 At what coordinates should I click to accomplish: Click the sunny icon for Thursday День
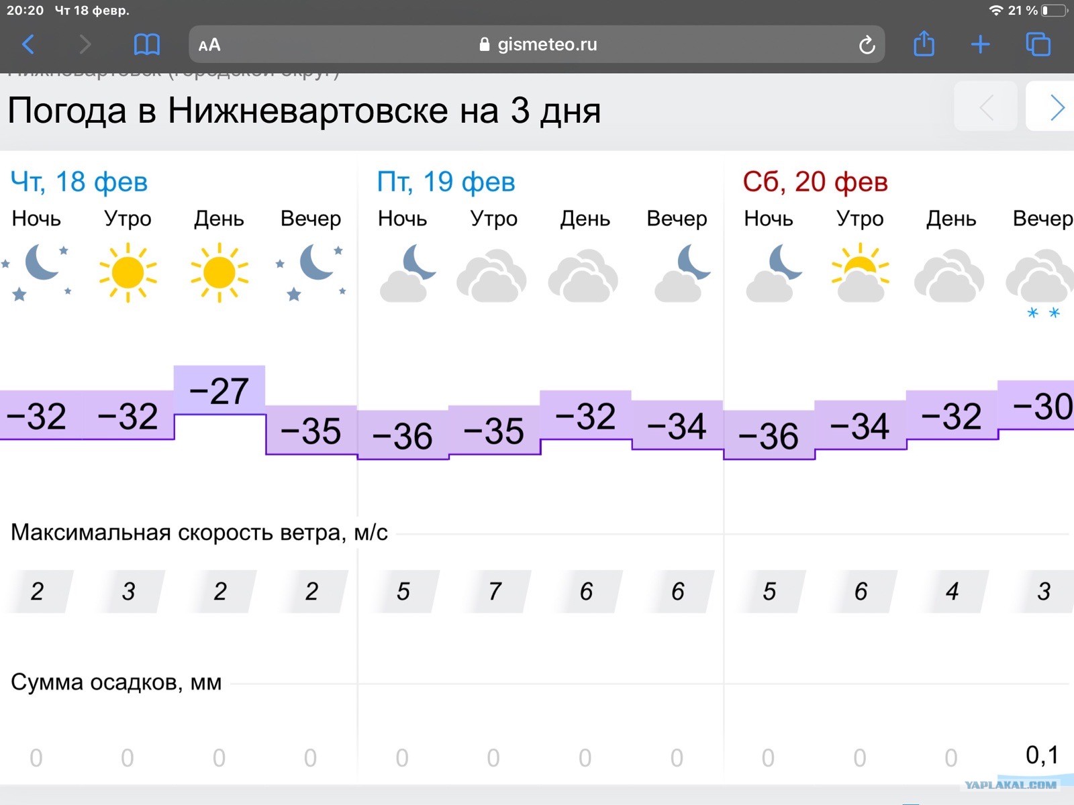click(x=219, y=273)
